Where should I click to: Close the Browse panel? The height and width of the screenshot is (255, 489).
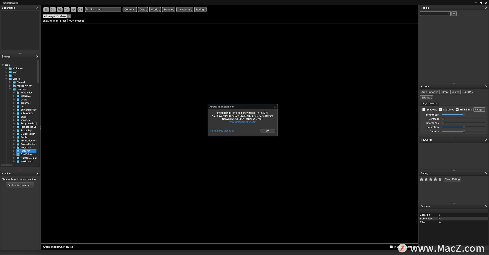pyautogui.click(x=37, y=56)
